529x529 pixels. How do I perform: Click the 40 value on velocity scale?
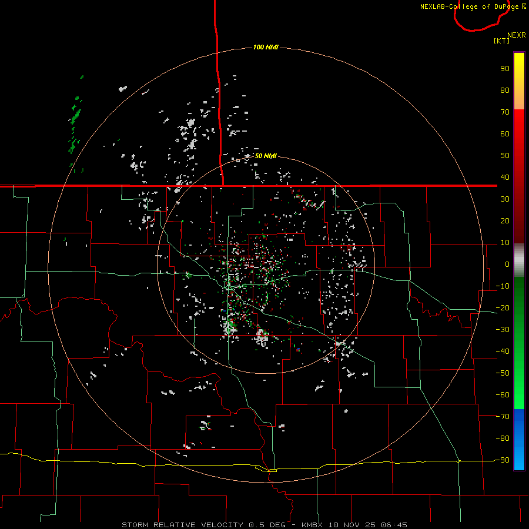[505, 178]
